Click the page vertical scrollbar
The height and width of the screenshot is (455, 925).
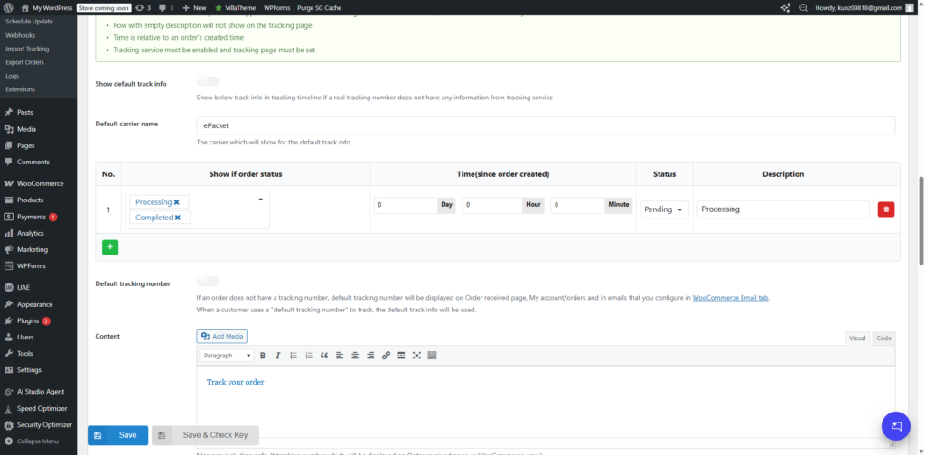[921, 221]
